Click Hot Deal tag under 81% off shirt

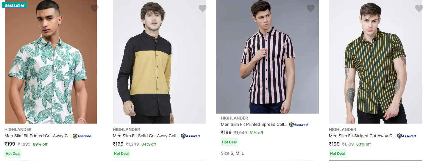click(x=229, y=142)
